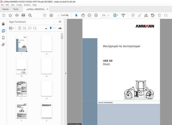This screenshot has height=125, width=172.
Task: Click the Save file icon
Action: (4, 15)
